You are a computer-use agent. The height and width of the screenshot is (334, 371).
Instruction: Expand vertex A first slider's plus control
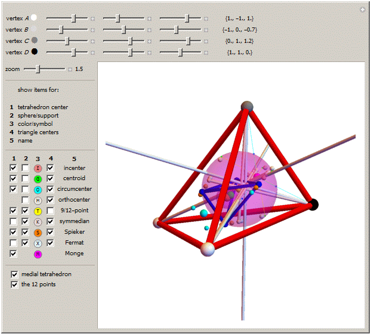point(92,18)
